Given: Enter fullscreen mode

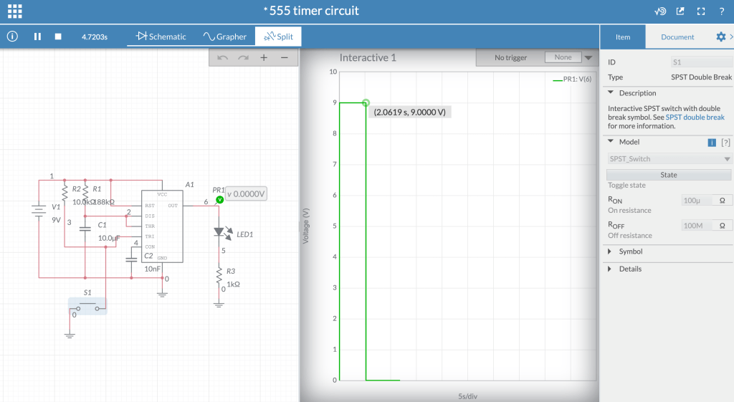Looking at the screenshot, I should pos(701,11).
